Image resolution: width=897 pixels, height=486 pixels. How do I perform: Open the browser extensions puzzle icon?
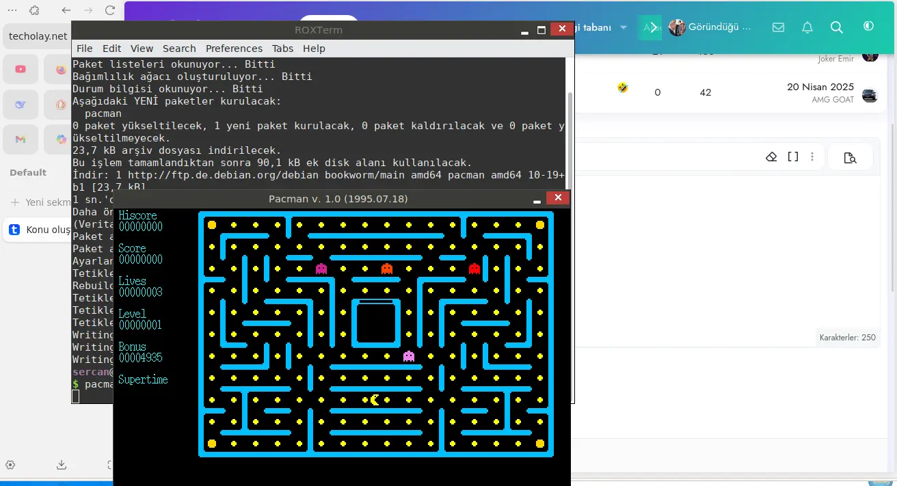tap(35, 10)
